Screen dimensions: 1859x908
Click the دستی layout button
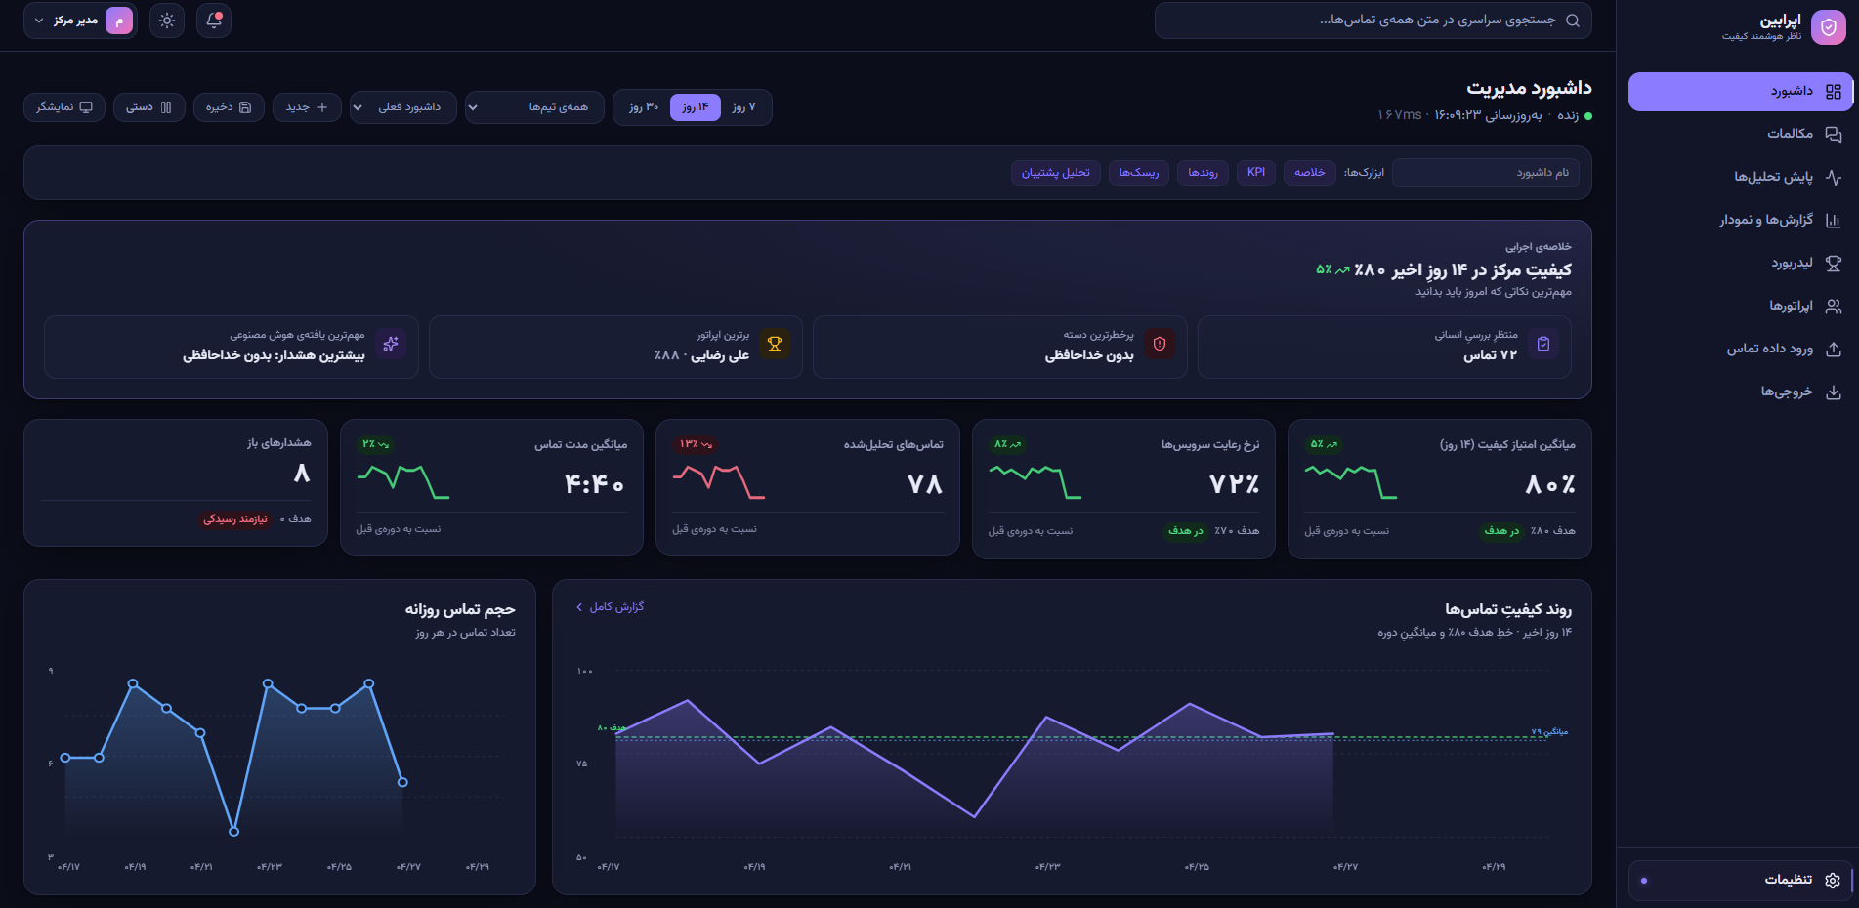click(149, 107)
